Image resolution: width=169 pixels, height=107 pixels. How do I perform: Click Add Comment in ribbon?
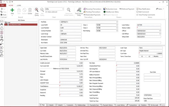pyautogui.click(x=143, y=12)
